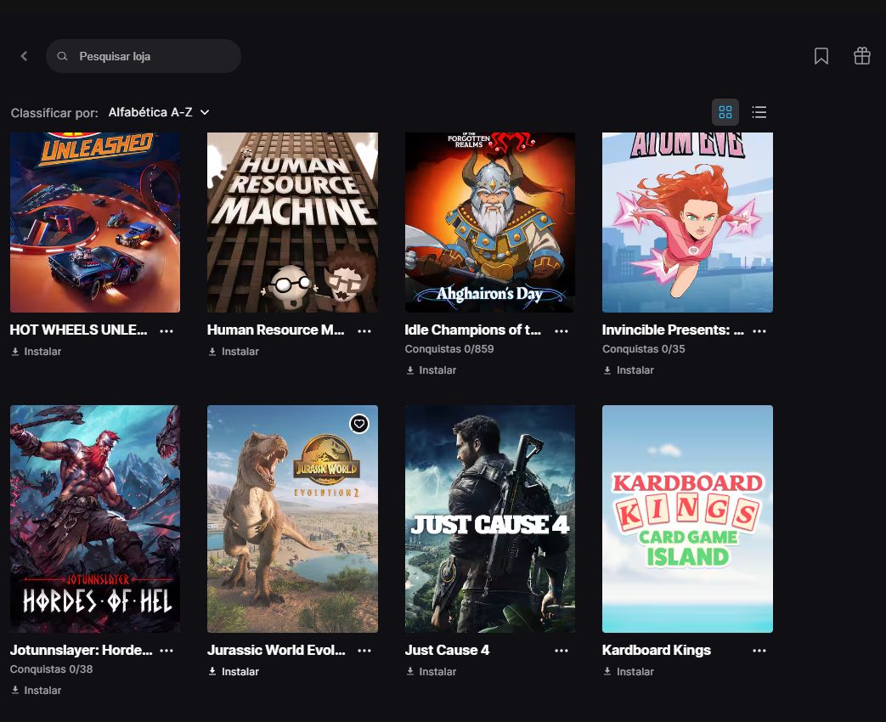Click the Idle Champions of t... title
The height and width of the screenshot is (722, 886).
click(x=473, y=330)
